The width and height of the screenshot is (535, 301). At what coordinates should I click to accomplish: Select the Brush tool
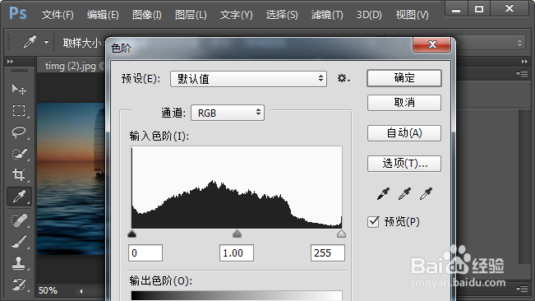click(19, 242)
